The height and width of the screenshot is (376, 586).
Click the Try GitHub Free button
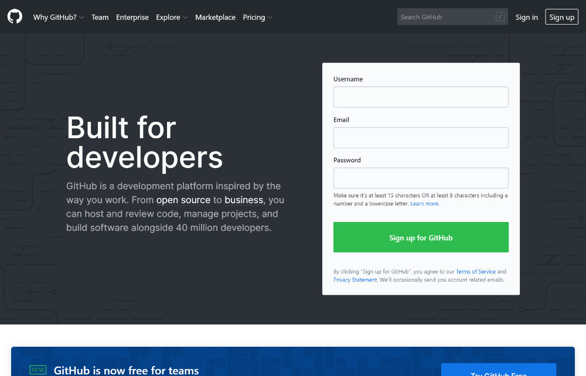pyautogui.click(x=499, y=370)
